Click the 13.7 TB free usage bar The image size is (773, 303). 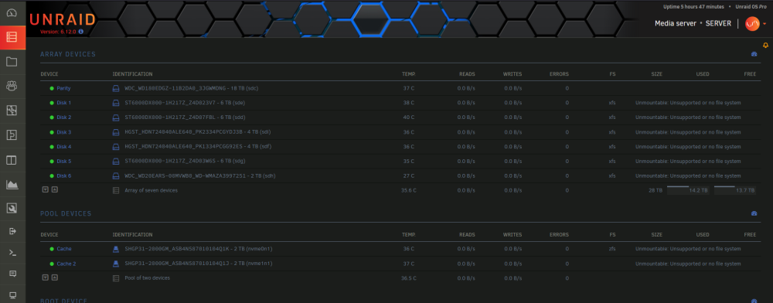click(735, 190)
